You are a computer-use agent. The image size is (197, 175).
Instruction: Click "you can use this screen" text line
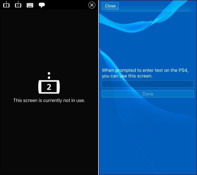(127, 76)
